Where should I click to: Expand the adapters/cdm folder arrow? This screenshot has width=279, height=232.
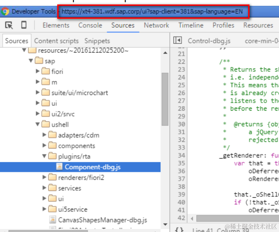[x=44, y=135]
